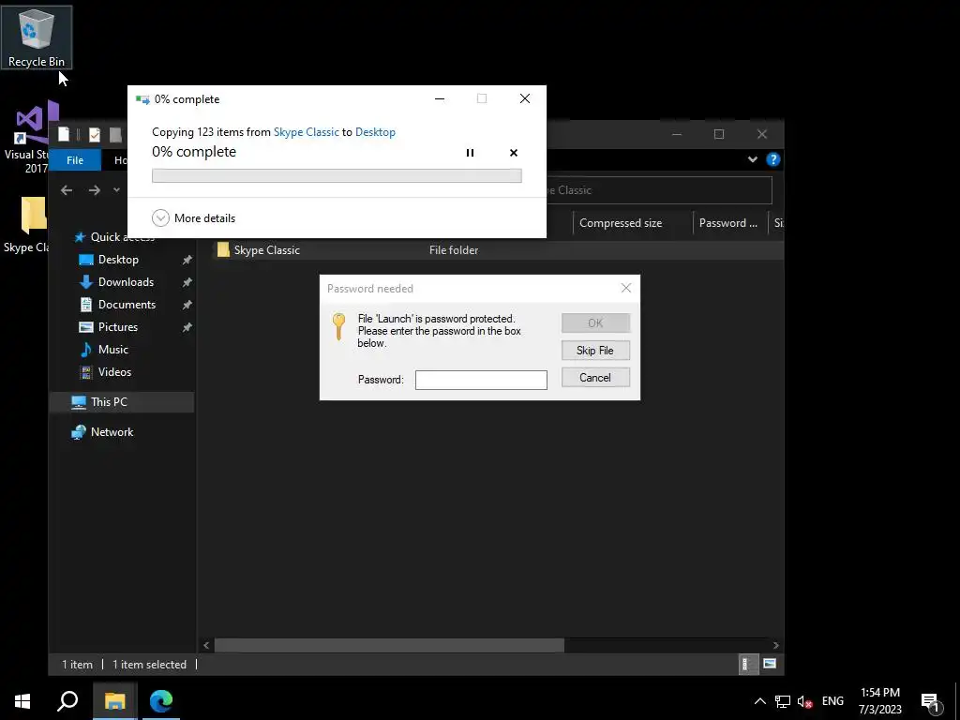The height and width of the screenshot is (720, 960).
Task: Click the copy progress bar
Action: point(337,175)
